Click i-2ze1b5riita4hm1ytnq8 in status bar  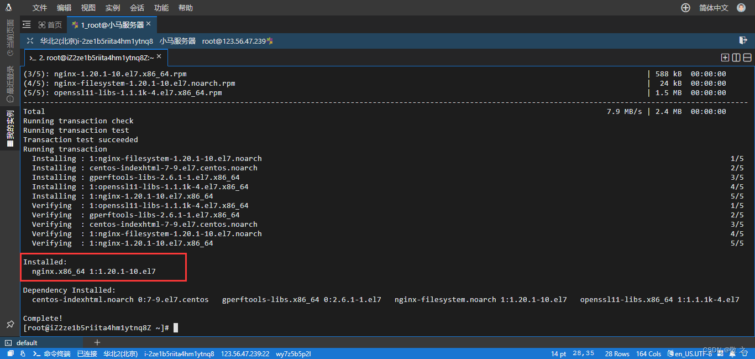179,353
